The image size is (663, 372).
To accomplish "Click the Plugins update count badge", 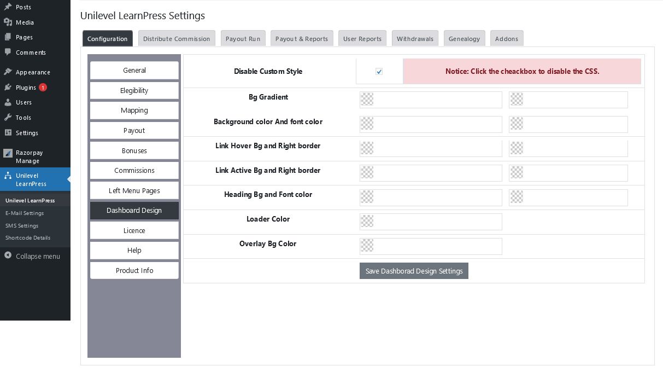I will [43, 88].
